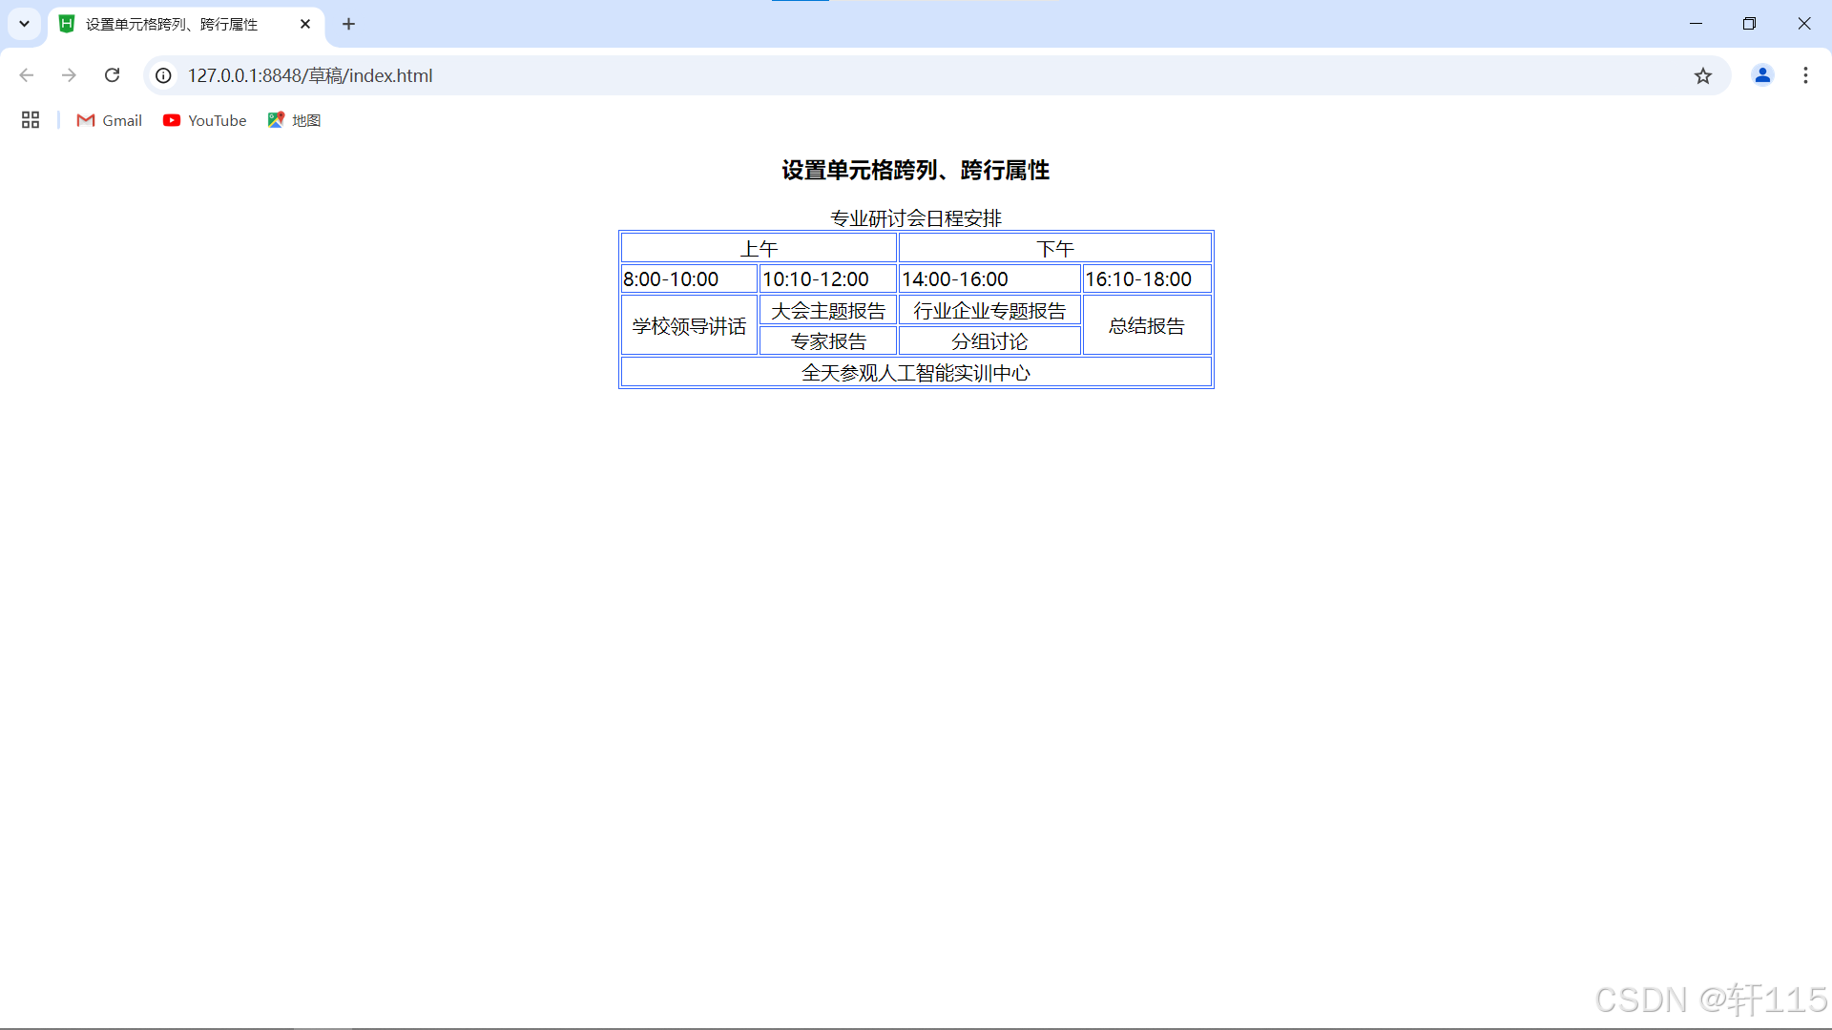Select the 设置单元格跨列 tab
Viewport: 1832px width, 1030px height.
[x=172, y=24]
